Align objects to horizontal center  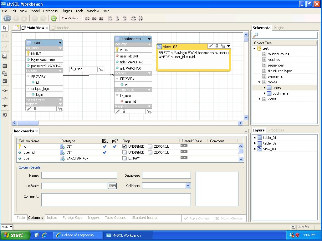click(117, 19)
